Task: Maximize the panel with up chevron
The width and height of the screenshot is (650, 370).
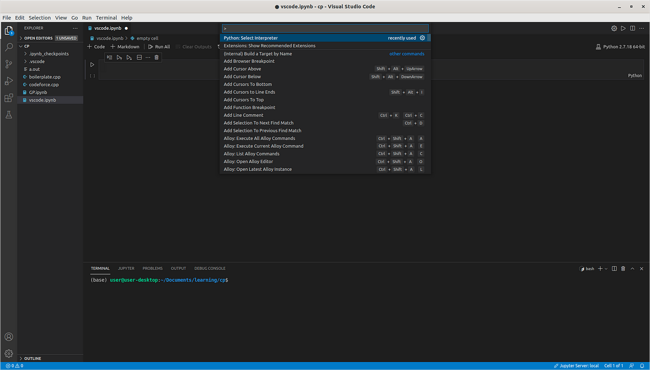Action: (x=632, y=268)
